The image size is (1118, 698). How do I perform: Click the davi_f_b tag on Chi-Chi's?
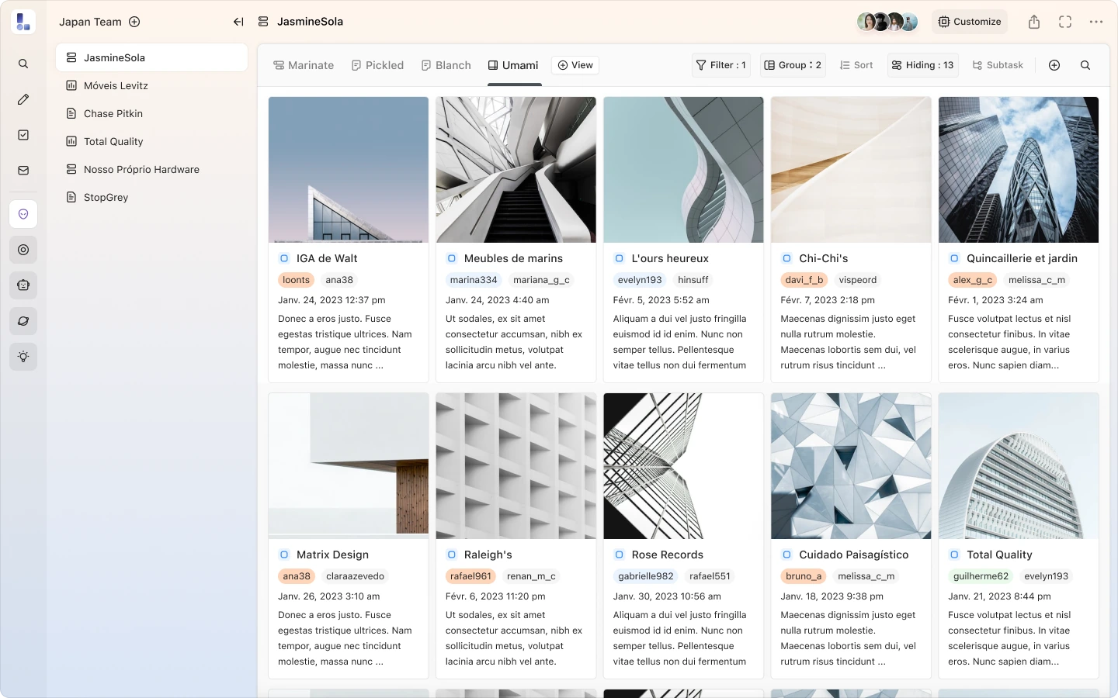tap(804, 280)
